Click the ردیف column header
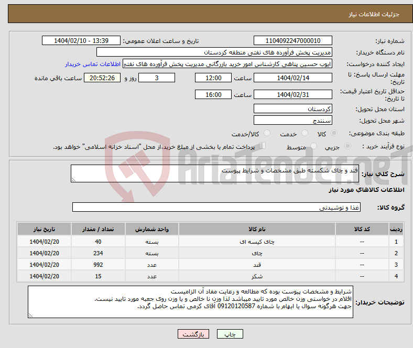Image resolution: width=413 pixels, height=348 pixels. (x=396, y=229)
